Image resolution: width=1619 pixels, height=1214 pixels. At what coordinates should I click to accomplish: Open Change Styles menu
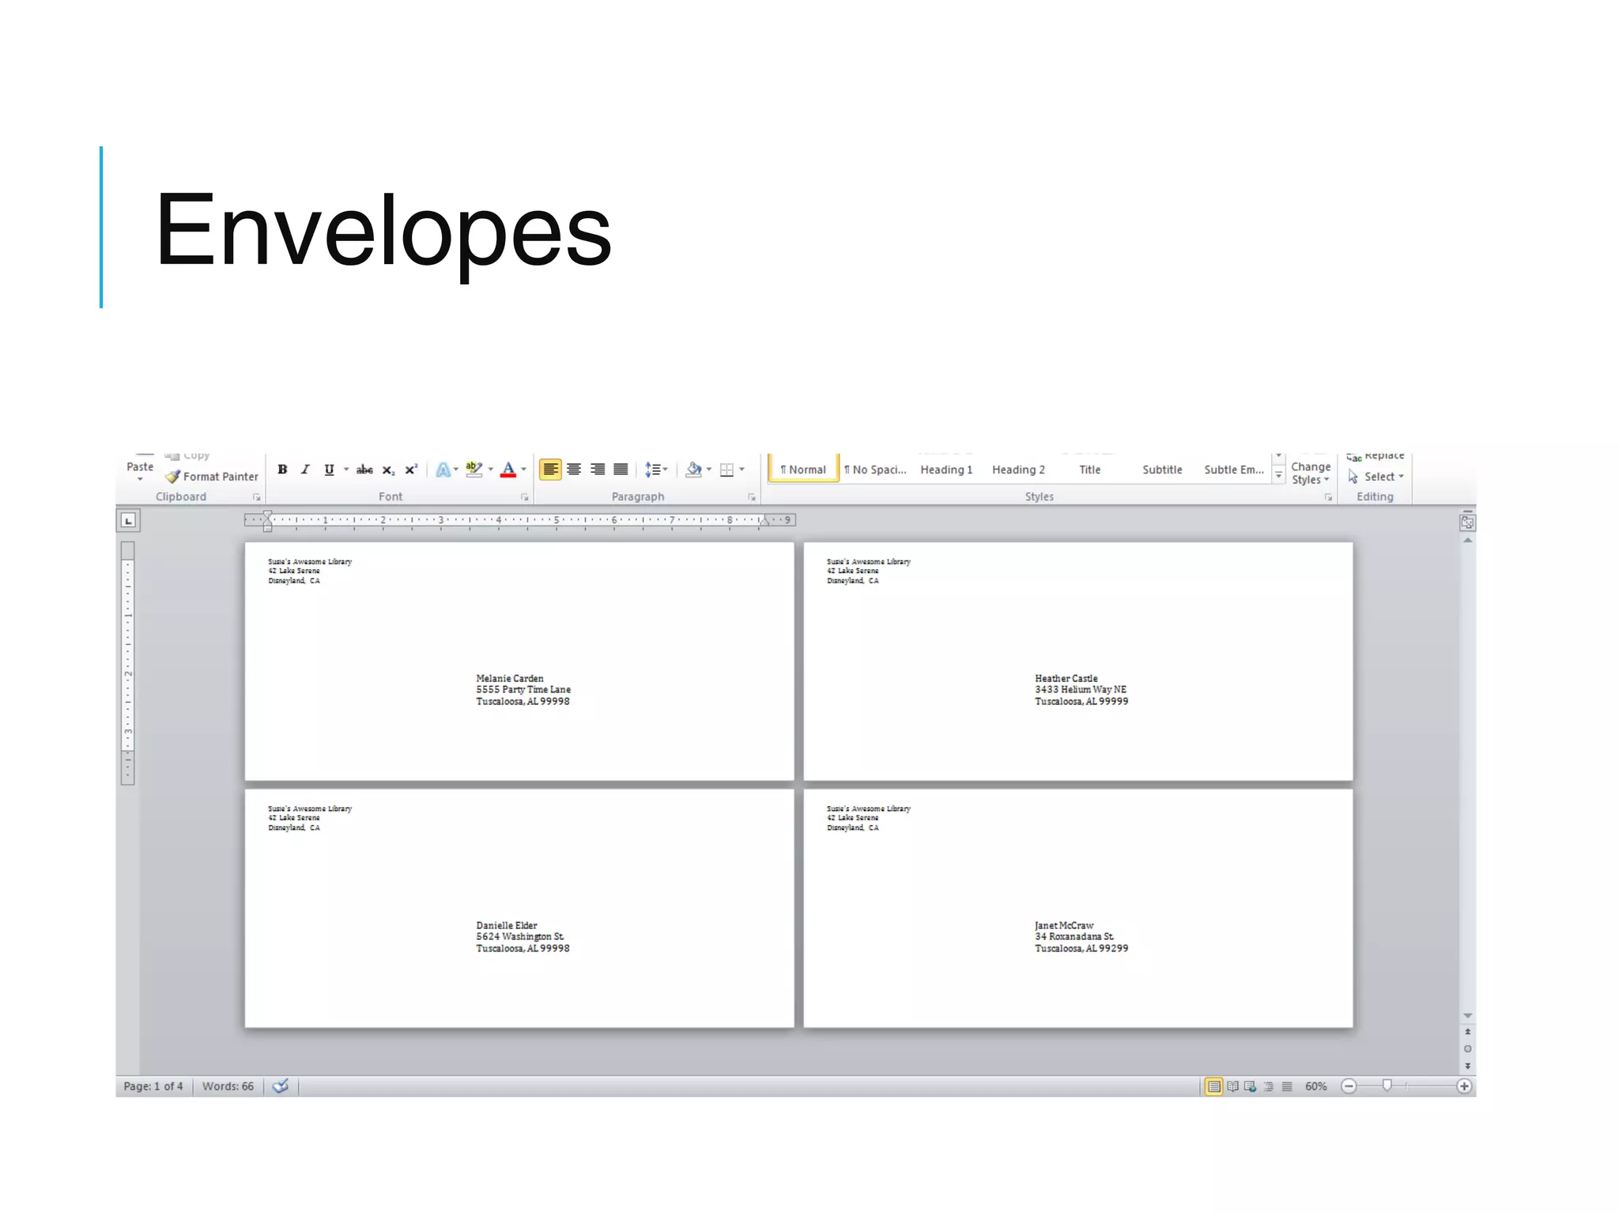click(1311, 472)
